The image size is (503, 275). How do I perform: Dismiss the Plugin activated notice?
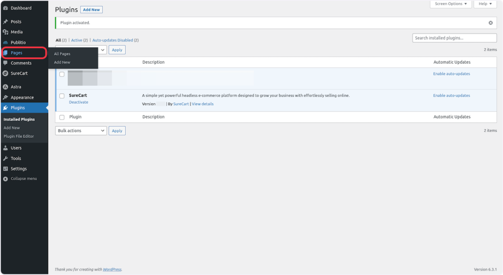tap(490, 23)
